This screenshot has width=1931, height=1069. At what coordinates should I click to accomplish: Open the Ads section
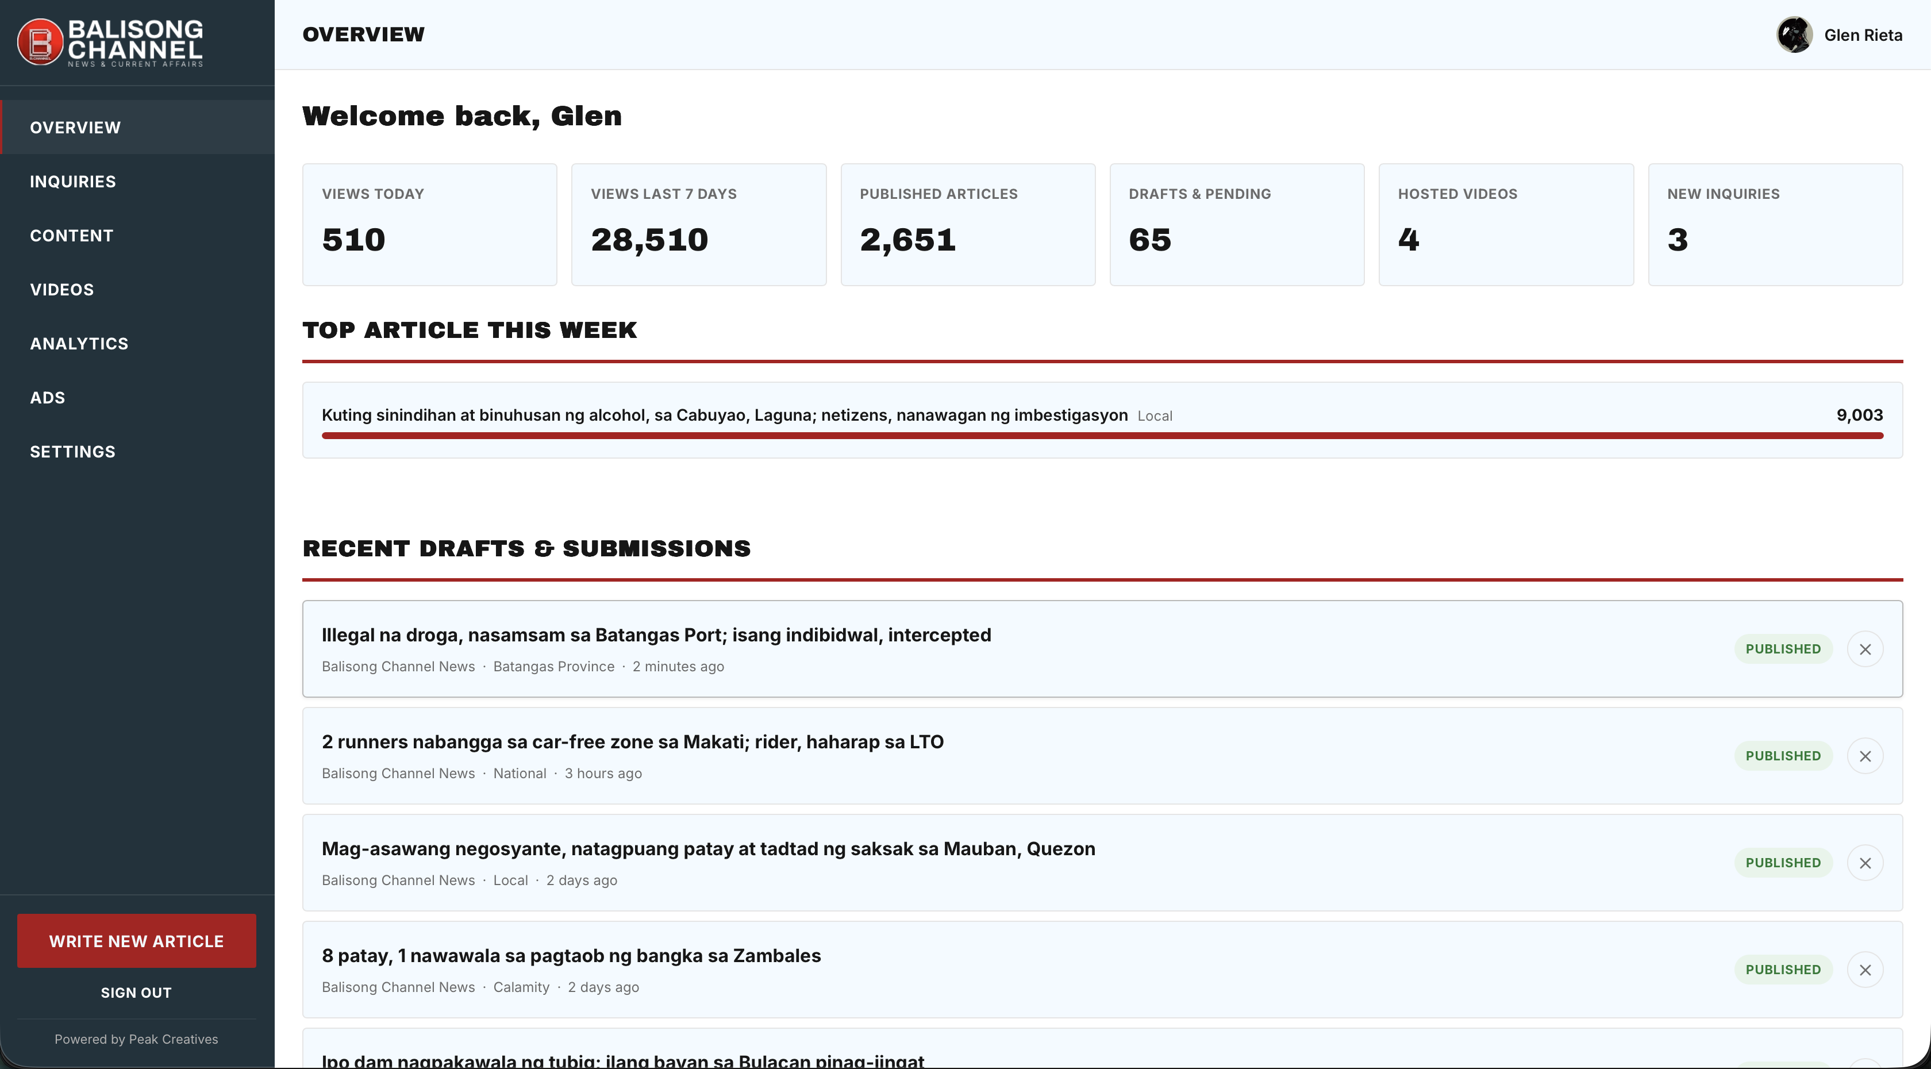[x=137, y=397]
